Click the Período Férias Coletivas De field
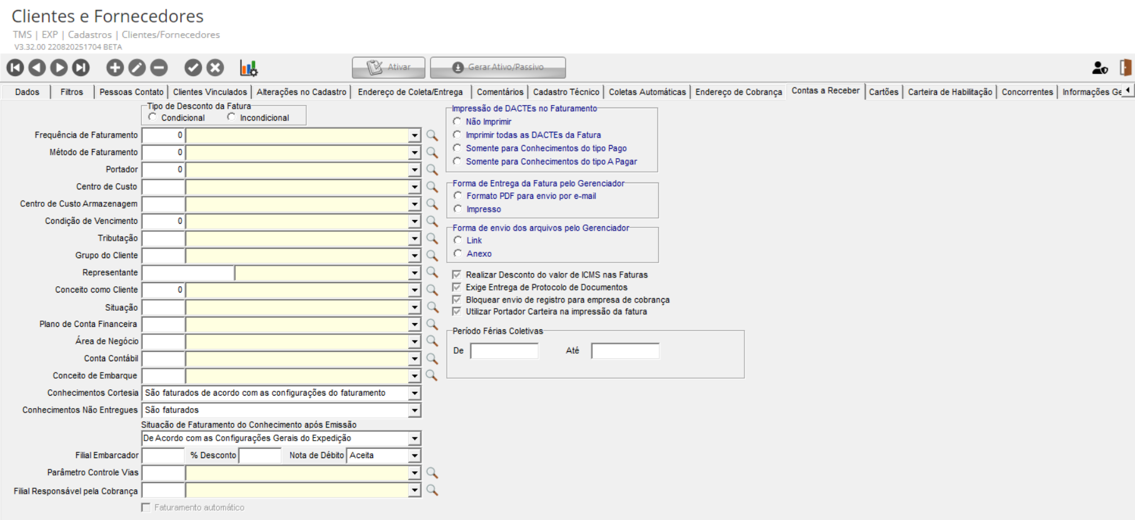1135x520 pixels. (x=504, y=351)
